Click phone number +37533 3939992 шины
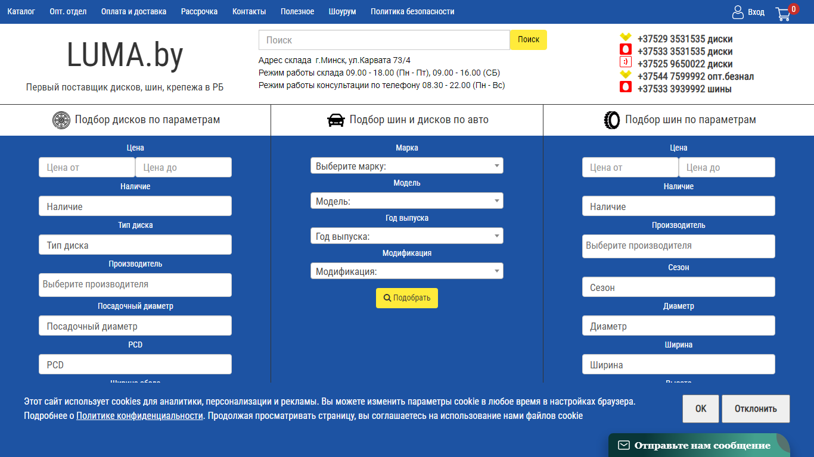Screen dimensions: 814x457 click(684, 89)
